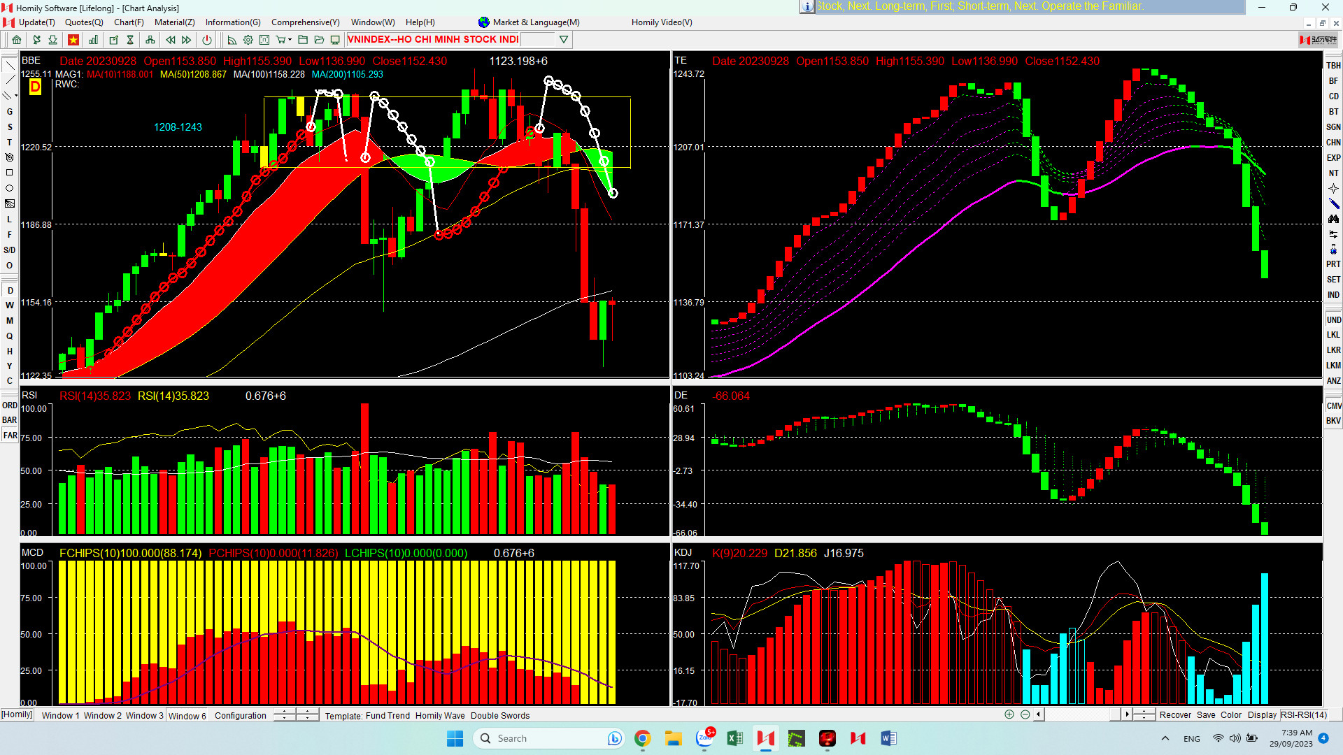
Task: Open the Quotes(Q) menu
Action: point(84,22)
